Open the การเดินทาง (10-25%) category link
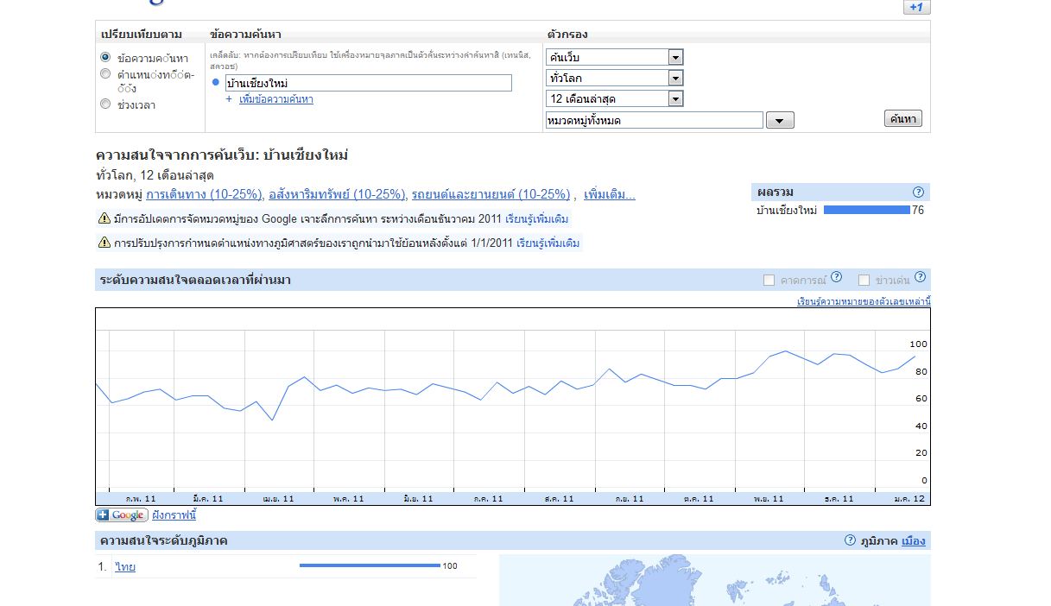Viewport: 1051px width, 606px height. (204, 194)
